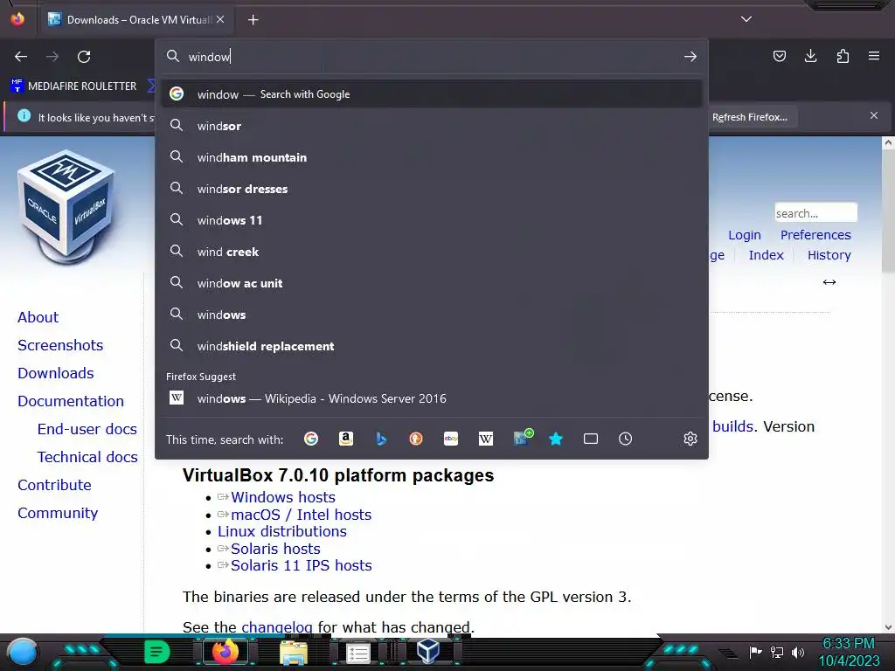Add the VirtualBox search engine icon
This screenshot has width=895, height=671.
[x=523, y=438]
